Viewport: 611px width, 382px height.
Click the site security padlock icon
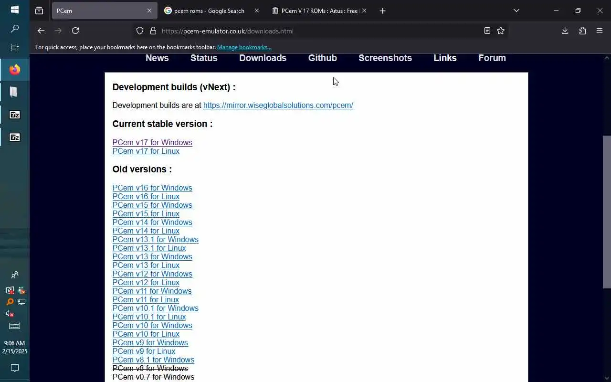(153, 31)
